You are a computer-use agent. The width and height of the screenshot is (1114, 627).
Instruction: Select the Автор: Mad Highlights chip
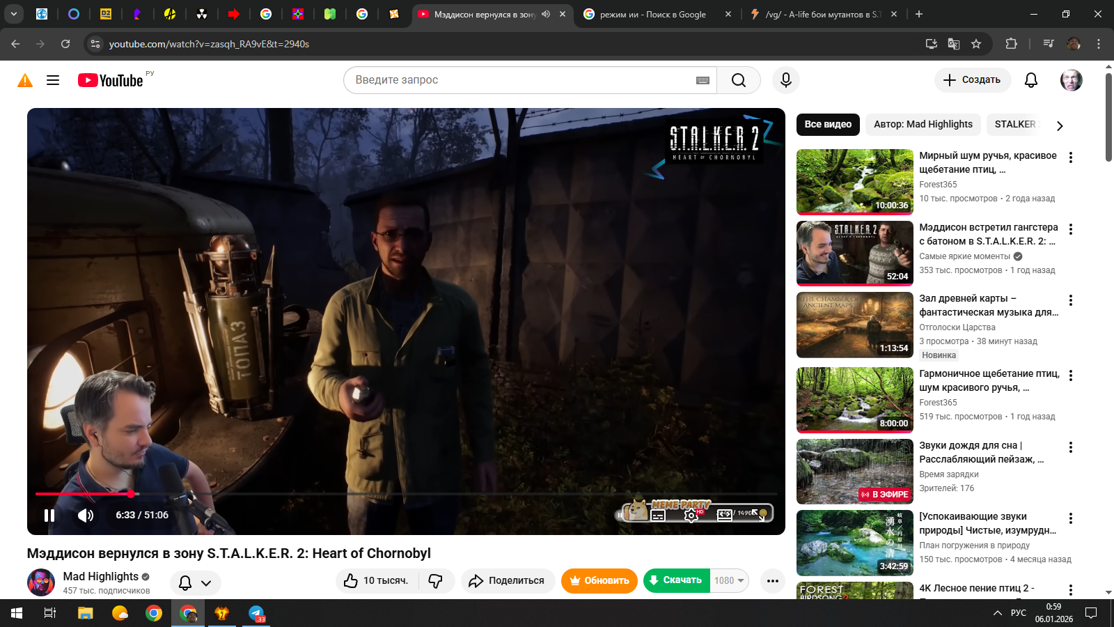pyautogui.click(x=923, y=125)
